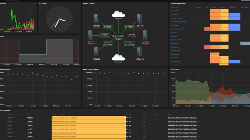This screenshot has height=140, width=250.
Task: Click 'Env: Production' tag on Linux901 row
Action: coord(185,122)
